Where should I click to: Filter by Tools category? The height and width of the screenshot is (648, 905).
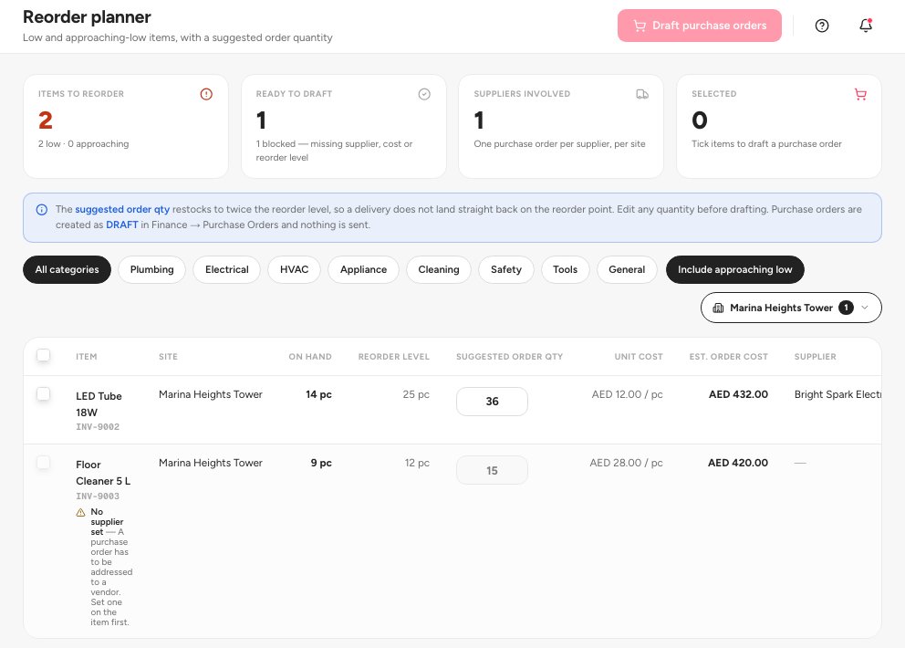565,270
